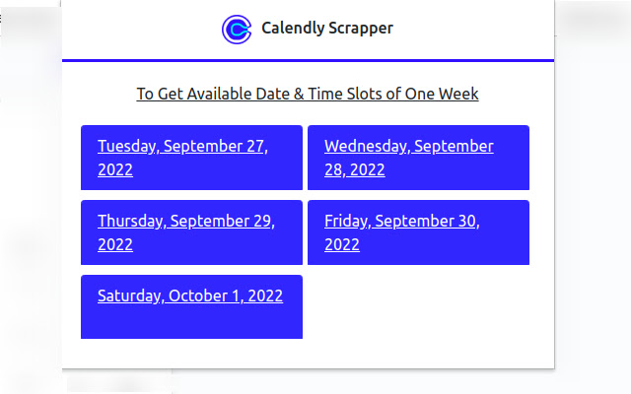Pick Friday, September 30, 2022

coord(401,222)
